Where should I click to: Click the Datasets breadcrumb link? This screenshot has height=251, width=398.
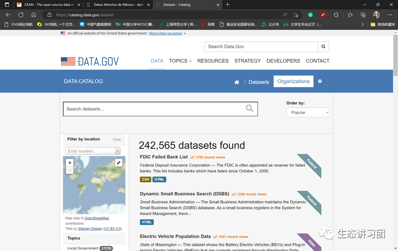[x=259, y=82]
